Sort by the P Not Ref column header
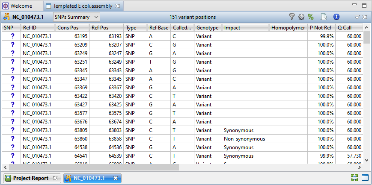Viewport: 372px width, 185px height. (321, 28)
